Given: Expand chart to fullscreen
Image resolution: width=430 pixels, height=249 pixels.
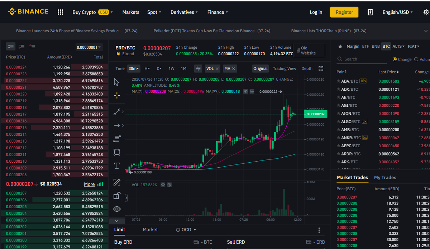Looking at the screenshot, I should click(x=321, y=68).
